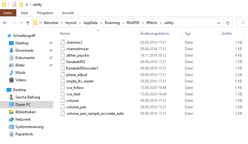Toggle the pin next to Bilder
Image resolution: width=248 pixels, height=144 pixels.
click(51, 65)
